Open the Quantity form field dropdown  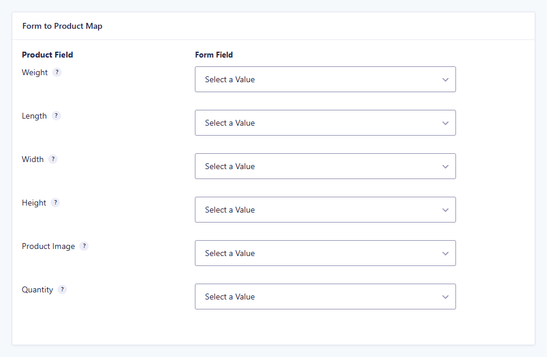325,297
